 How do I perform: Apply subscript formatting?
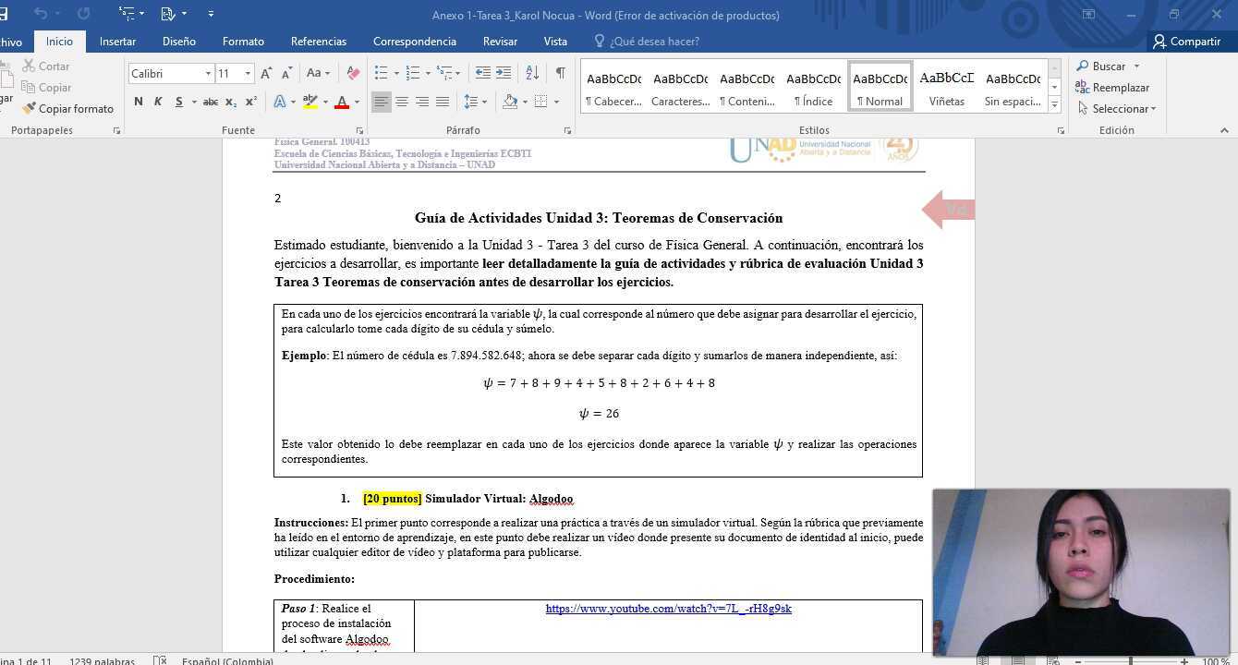(x=231, y=102)
